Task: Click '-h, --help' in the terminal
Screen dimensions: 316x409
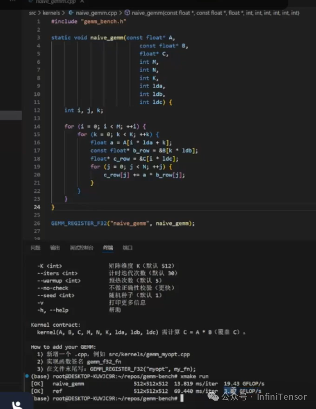Action: pos(53,310)
